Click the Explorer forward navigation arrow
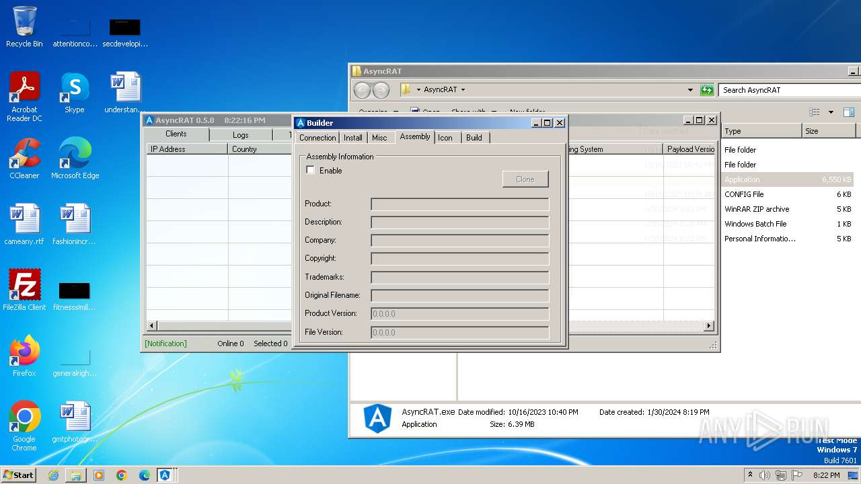Screen dimensions: 861x484 pyautogui.click(x=381, y=90)
